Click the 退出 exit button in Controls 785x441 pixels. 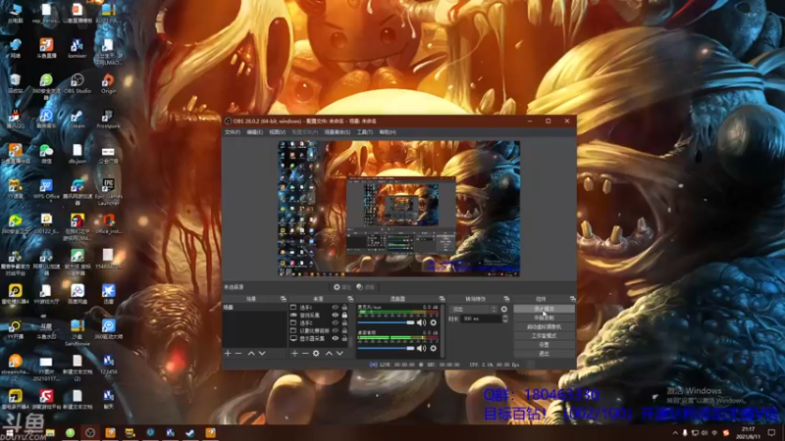544,354
